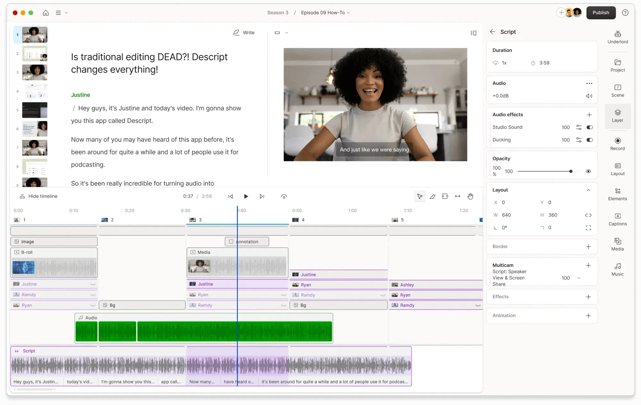Expand the Multicam layout dropdown arrow
641x405 pixels.
[x=579, y=278]
